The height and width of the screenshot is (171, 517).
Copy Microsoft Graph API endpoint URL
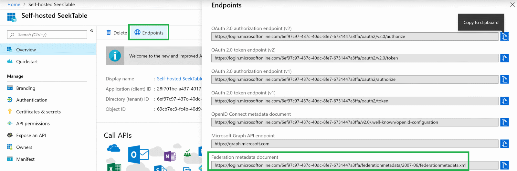point(504,144)
